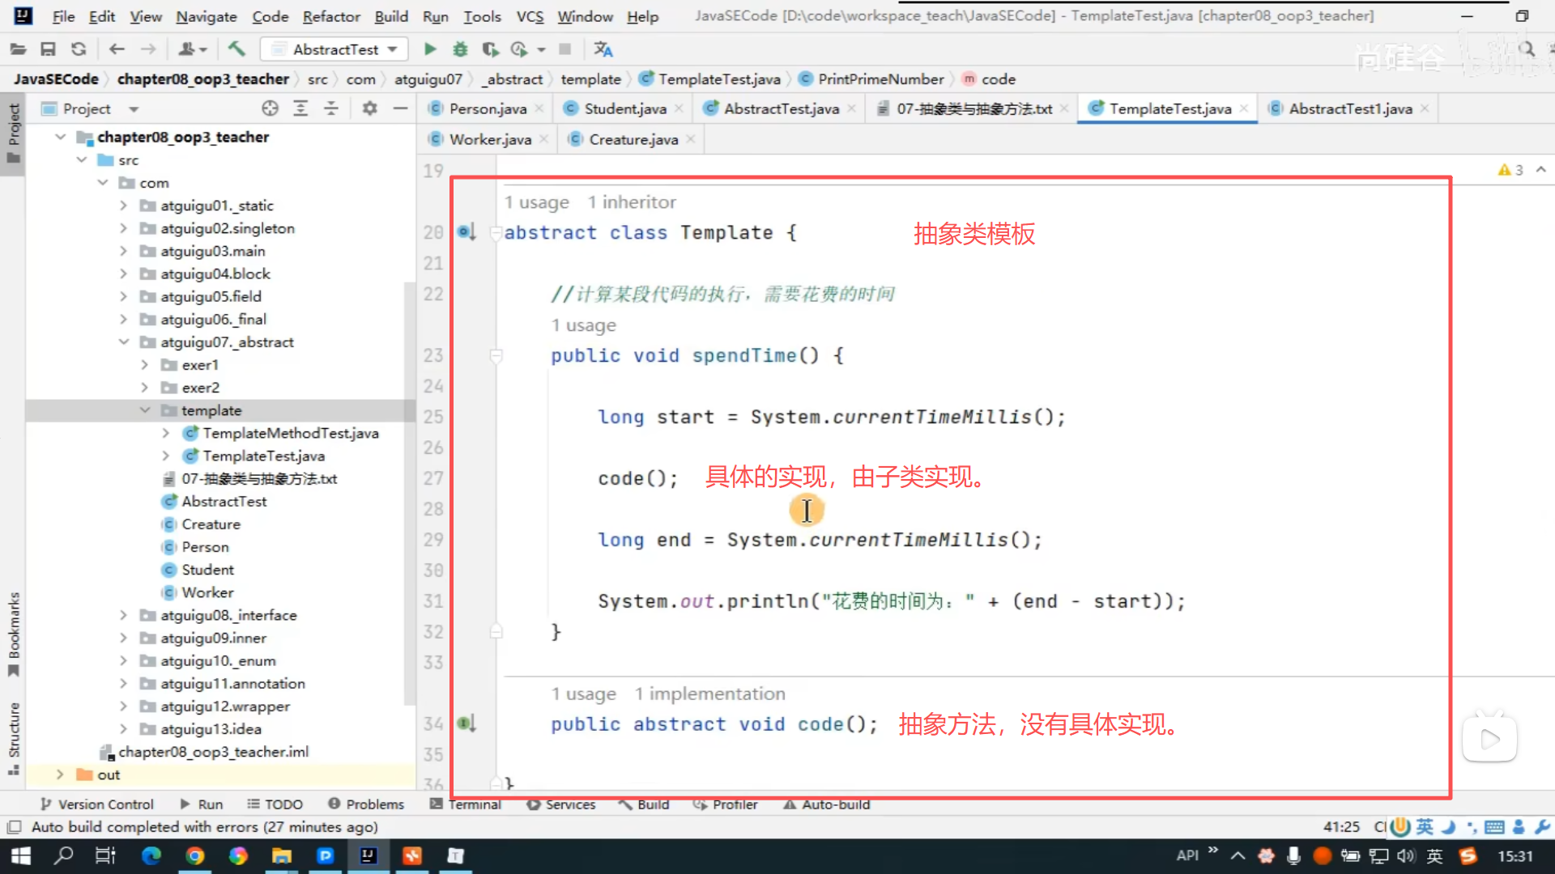
Task: Collapse the template folder in tree
Action: click(145, 410)
